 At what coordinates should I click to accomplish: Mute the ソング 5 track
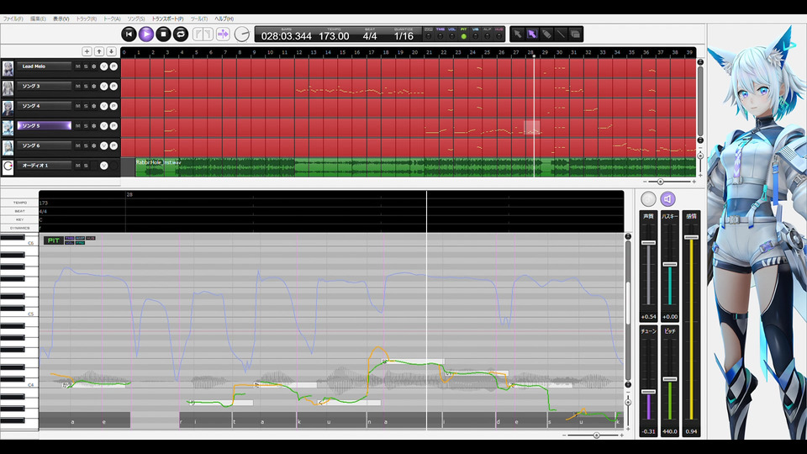tap(77, 125)
